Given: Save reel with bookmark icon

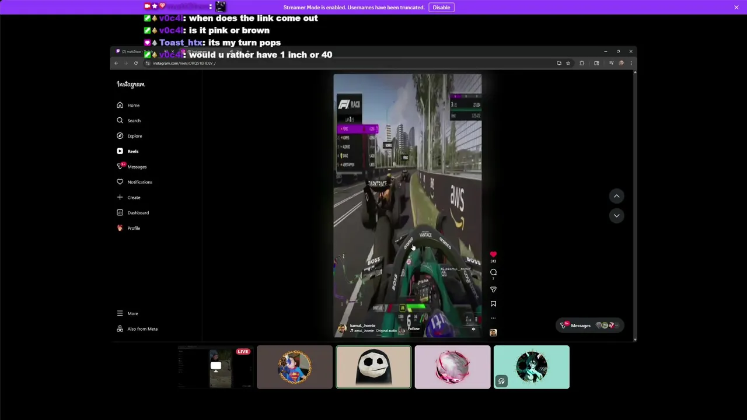Looking at the screenshot, I should [493, 304].
